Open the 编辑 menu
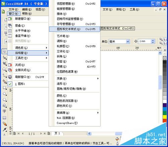 (x=27, y=10)
